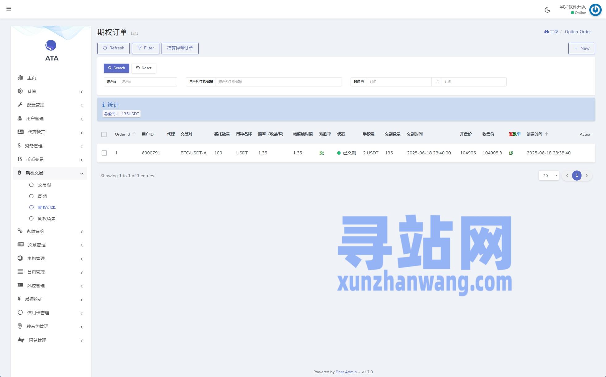Select the 期权场景 submenu radio circle
This screenshot has width=606, height=377.
[x=31, y=219]
